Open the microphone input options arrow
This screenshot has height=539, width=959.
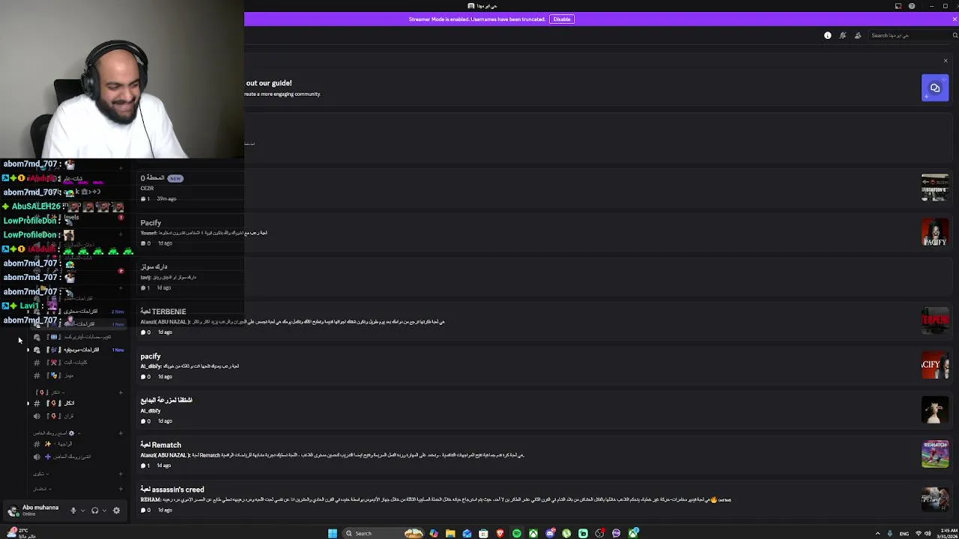coord(82,511)
